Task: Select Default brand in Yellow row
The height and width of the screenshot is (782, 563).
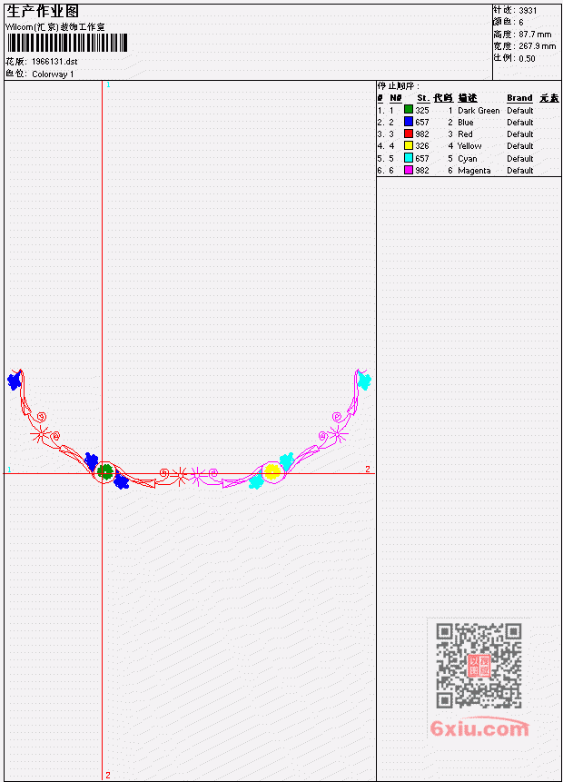Action: click(x=519, y=146)
